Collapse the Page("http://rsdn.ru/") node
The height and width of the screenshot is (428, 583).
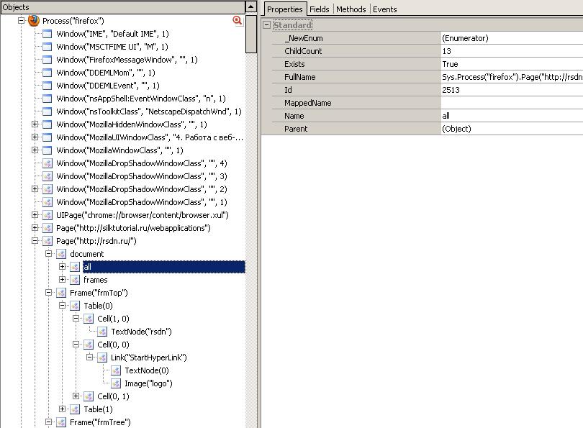coord(35,241)
